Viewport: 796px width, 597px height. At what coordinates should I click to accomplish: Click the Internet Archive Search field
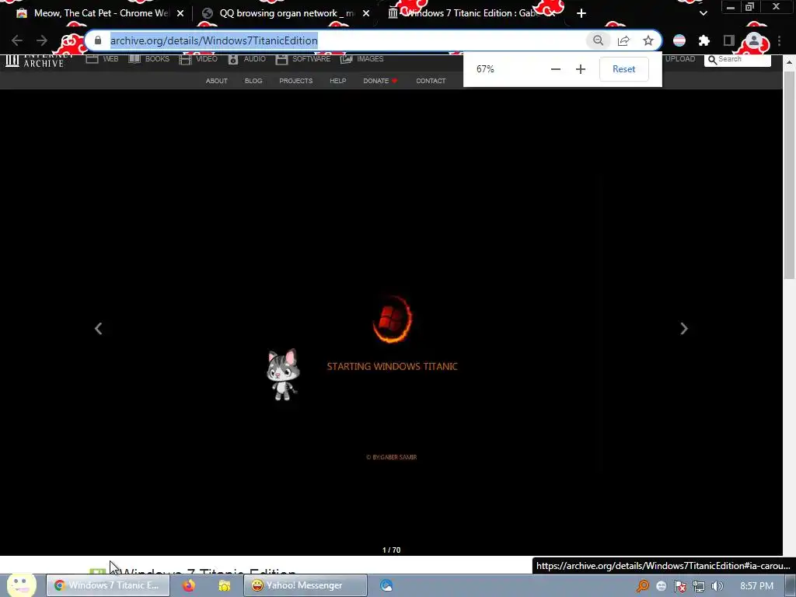tap(738, 60)
